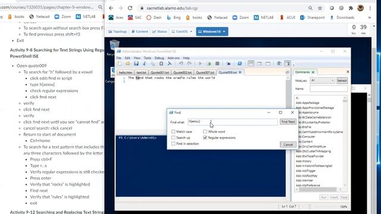Click the Clear console pane icon in ISE
This screenshot has width=381, height=214.
[x=170, y=64]
